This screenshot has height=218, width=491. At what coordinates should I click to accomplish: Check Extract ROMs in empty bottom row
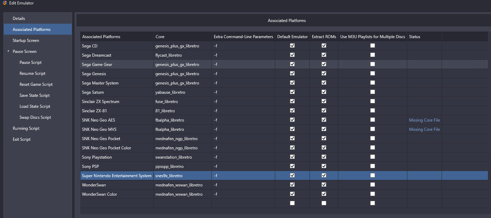coord(324,203)
